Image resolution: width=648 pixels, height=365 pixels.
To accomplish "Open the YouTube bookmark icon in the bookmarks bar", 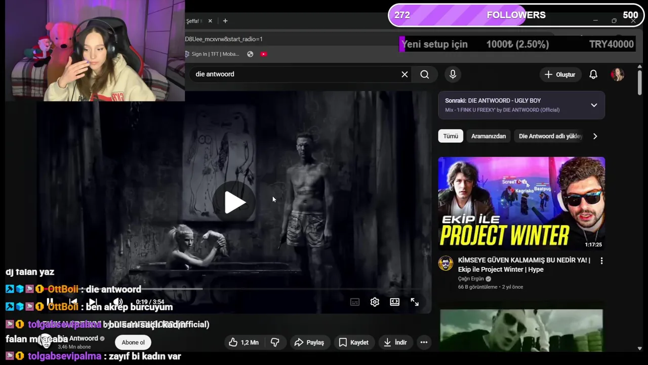I will coord(264,54).
